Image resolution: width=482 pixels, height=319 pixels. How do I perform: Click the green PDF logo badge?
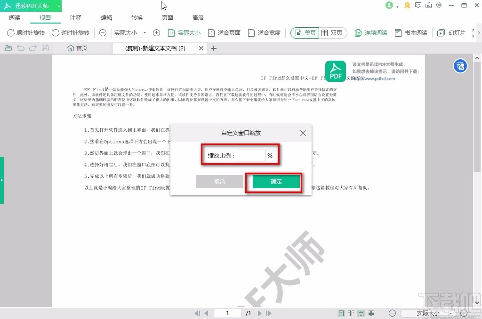tap(335, 72)
